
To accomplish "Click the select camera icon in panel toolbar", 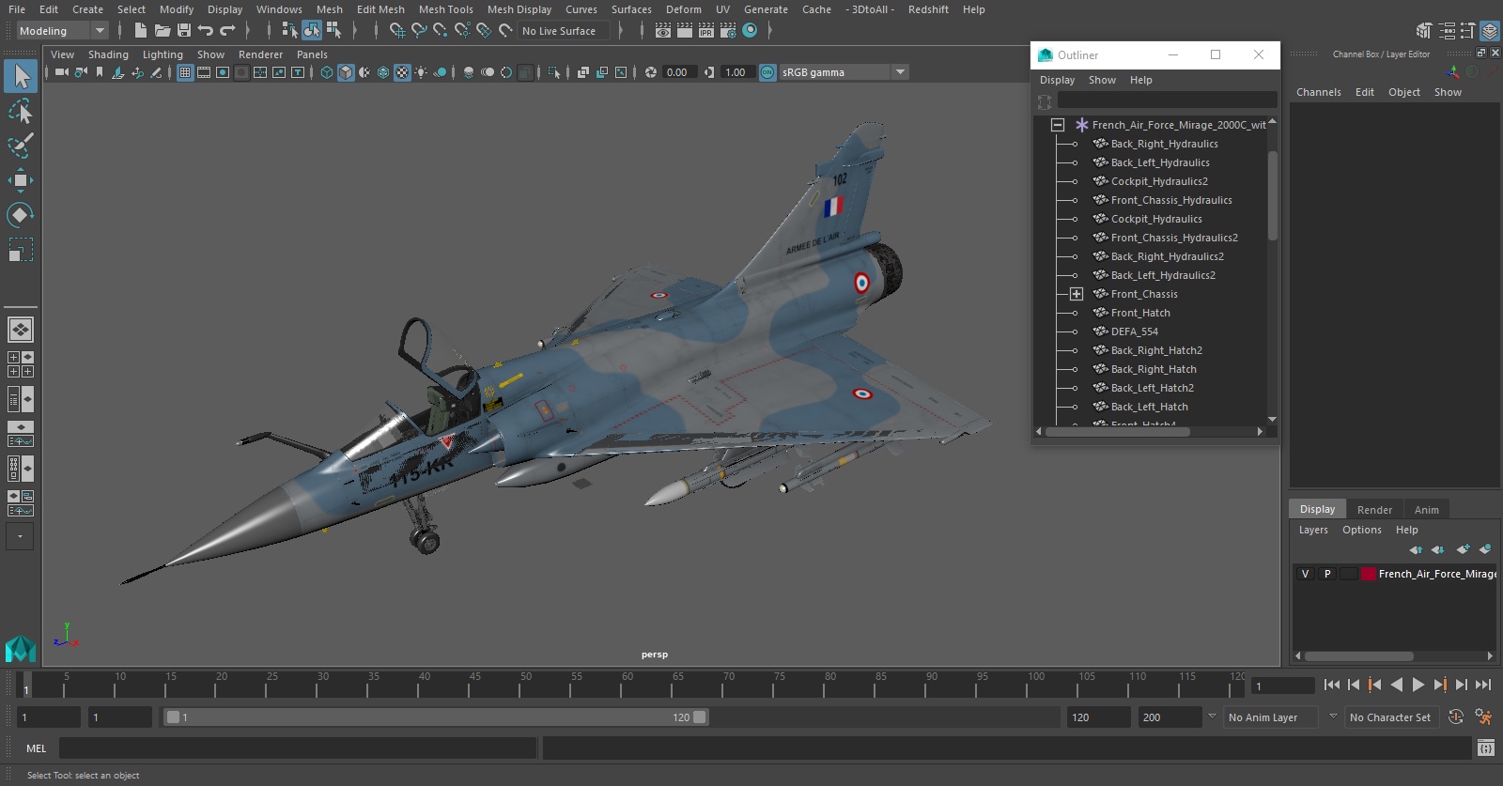I will 61,72.
